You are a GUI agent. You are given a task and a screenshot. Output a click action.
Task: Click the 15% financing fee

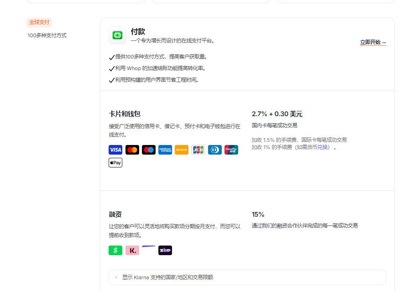[258, 214]
